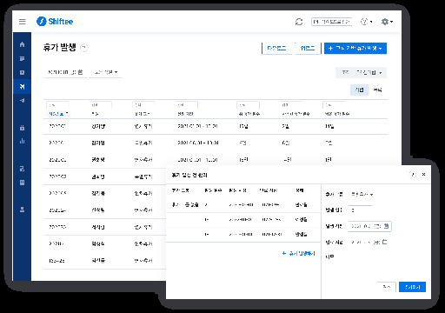Viewport: 445px width, 313px height.
Task: Open the person icon at the sidebar bottom
Action: tap(22, 210)
